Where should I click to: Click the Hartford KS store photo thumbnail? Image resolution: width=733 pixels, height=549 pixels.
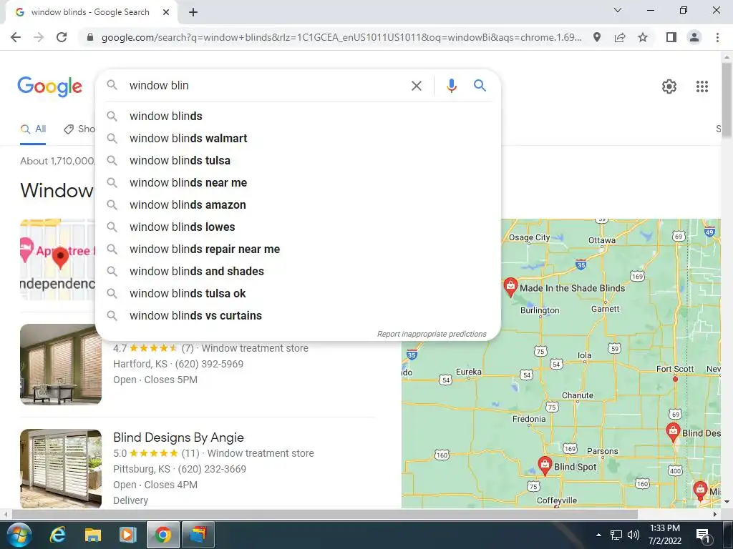61,364
